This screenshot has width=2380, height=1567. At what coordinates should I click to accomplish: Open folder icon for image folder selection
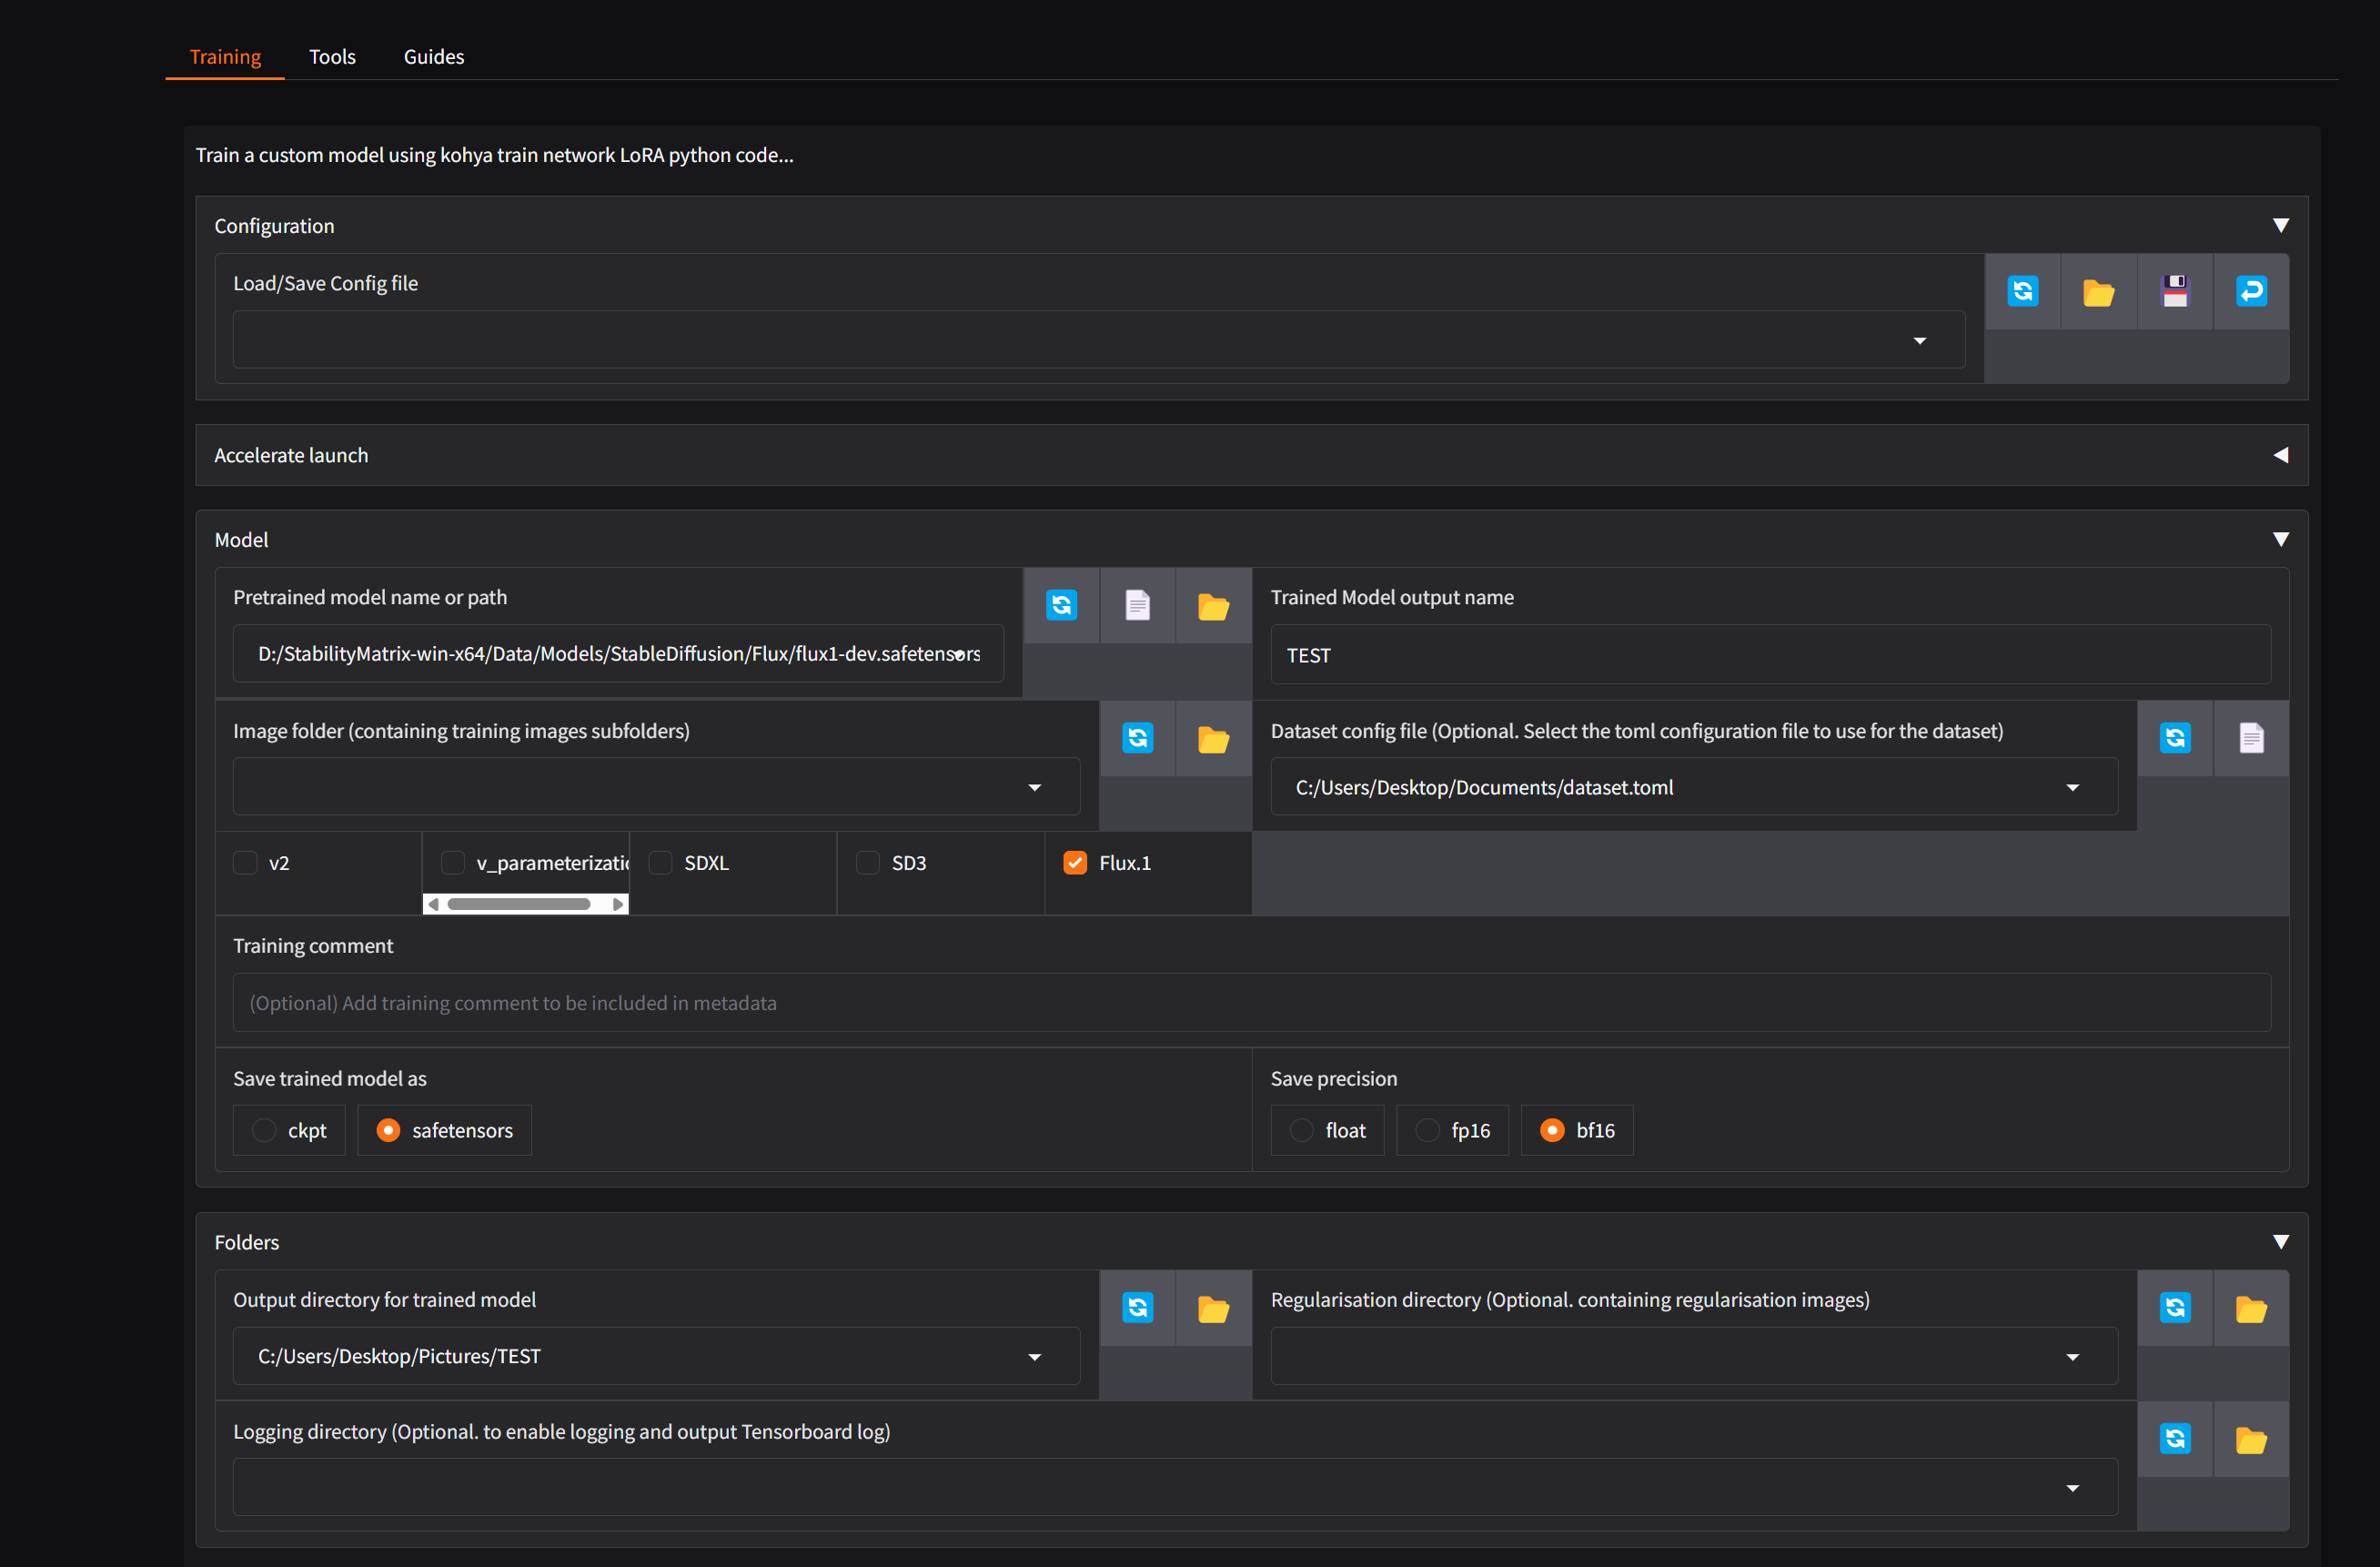click(1213, 739)
